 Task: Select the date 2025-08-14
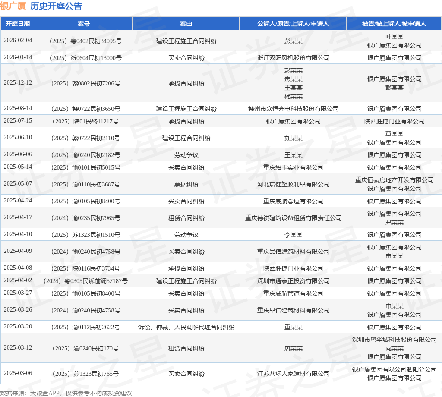pos(18,108)
